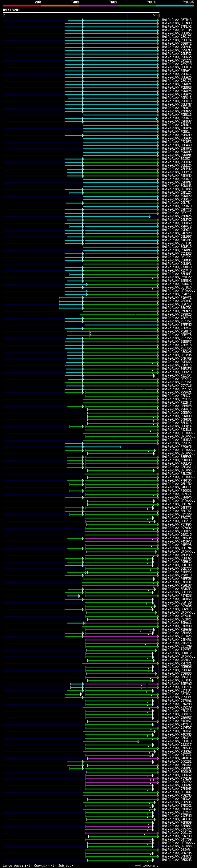Click the query end position 502
Screen dimensions: 197x868
(x=155, y=15)
